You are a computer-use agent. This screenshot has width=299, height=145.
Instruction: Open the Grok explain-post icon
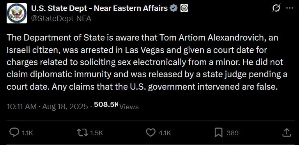click(276, 8)
